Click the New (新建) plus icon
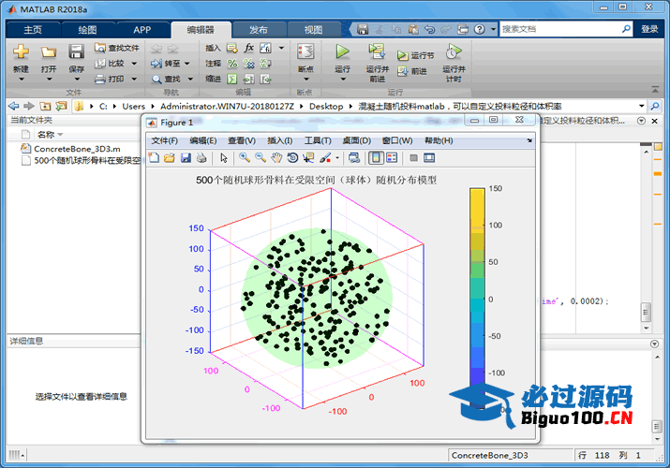670x468 pixels. (x=21, y=51)
